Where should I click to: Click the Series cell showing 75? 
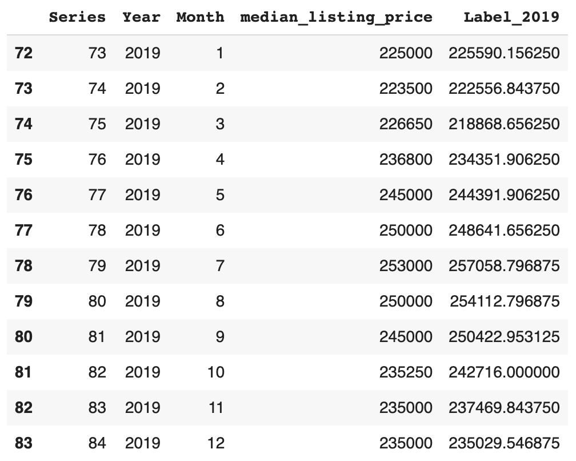tap(97, 124)
